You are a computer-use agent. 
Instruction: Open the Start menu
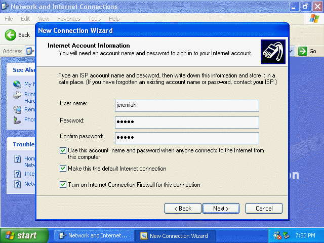pyautogui.click(x=24, y=235)
